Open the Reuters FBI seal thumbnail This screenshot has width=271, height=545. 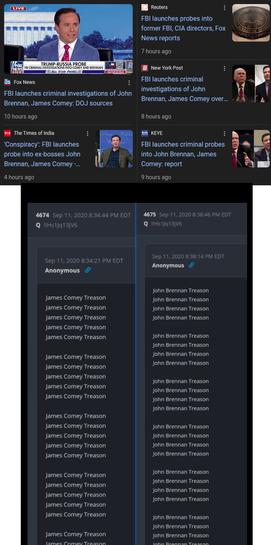pyautogui.click(x=251, y=23)
